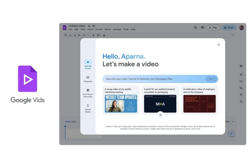Image resolution: width=252 pixels, height=168 pixels.
Task: Click the zoom-in magnifier icon
Action: 79,35
